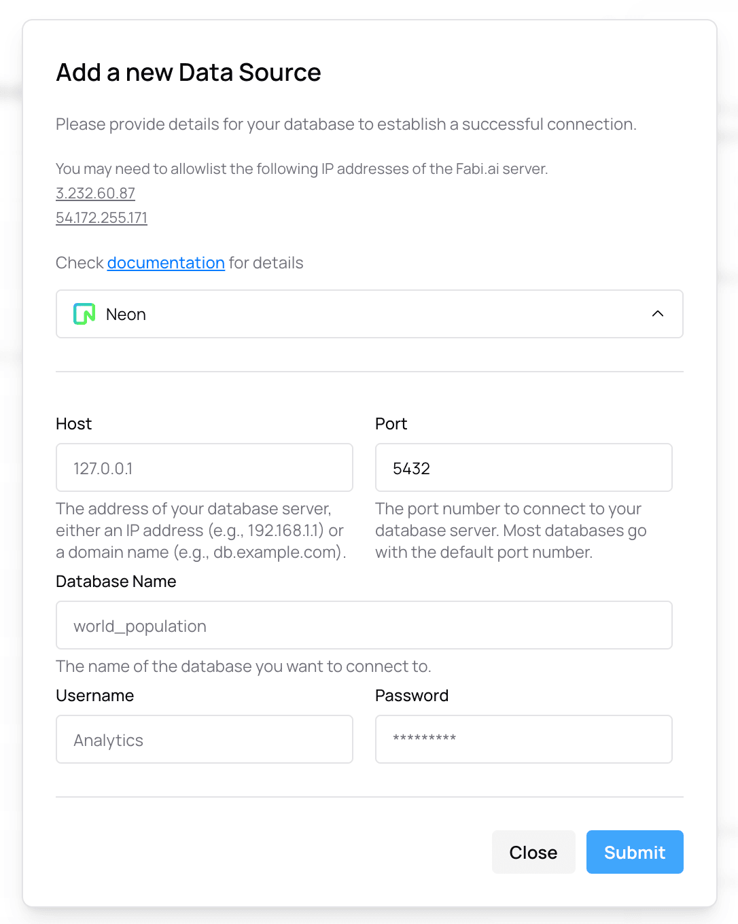This screenshot has height=924, width=738.
Task: Submit the new data source form
Action: tap(634, 852)
